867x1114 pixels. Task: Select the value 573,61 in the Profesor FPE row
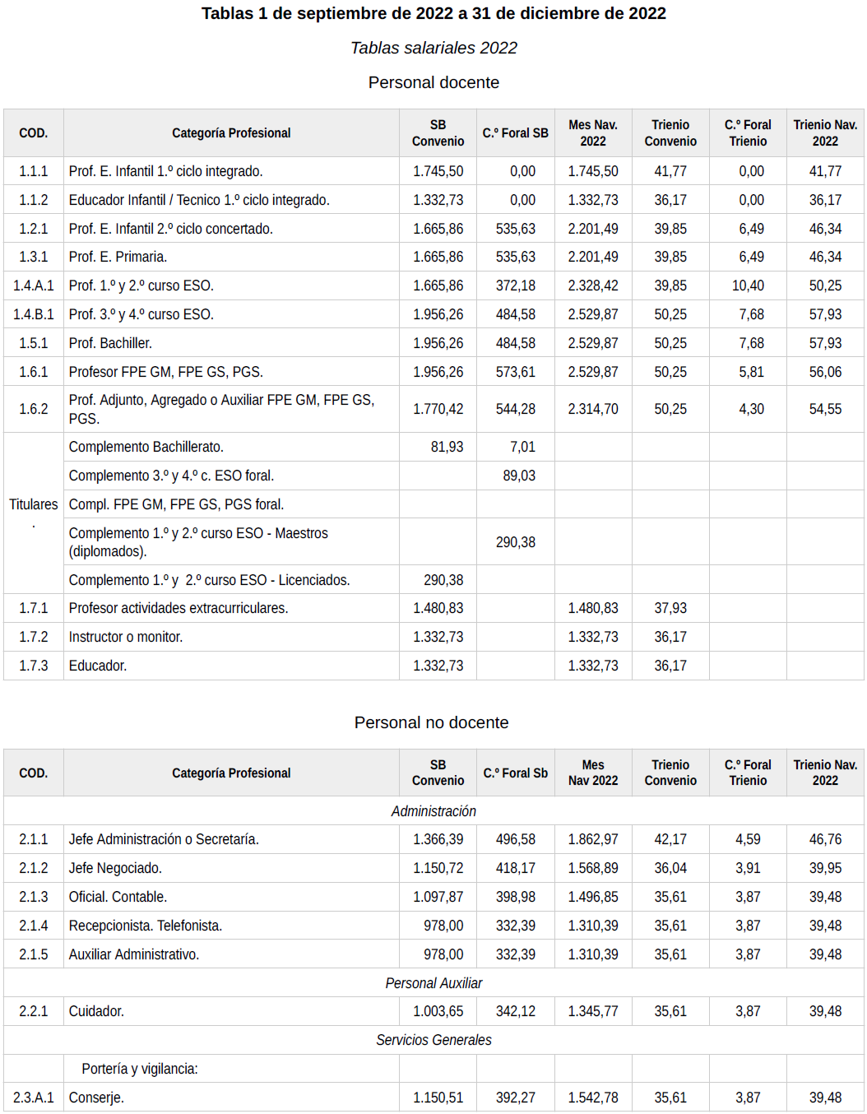(x=515, y=372)
